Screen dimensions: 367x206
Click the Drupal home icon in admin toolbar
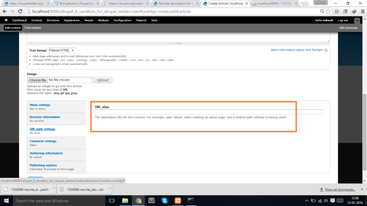(6, 20)
